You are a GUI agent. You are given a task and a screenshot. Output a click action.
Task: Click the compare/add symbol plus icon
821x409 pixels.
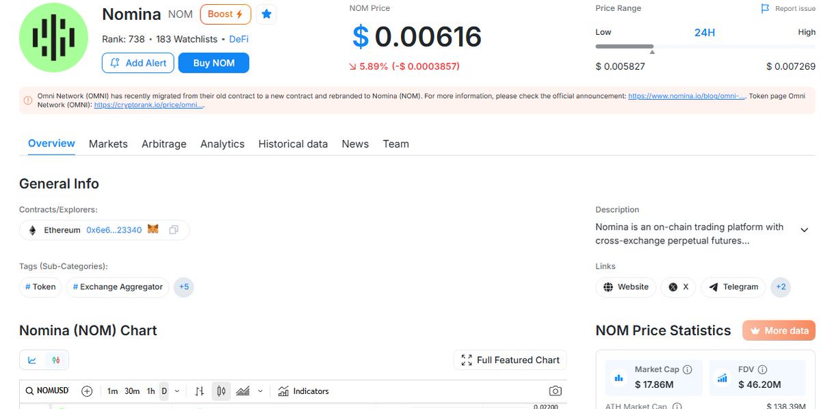click(x=87, y=391)
